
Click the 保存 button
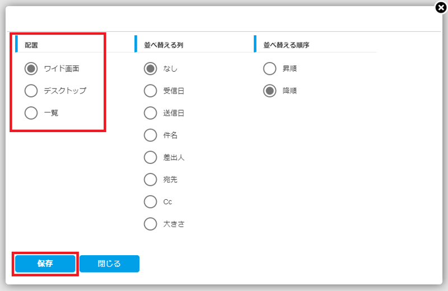[45, 264]
